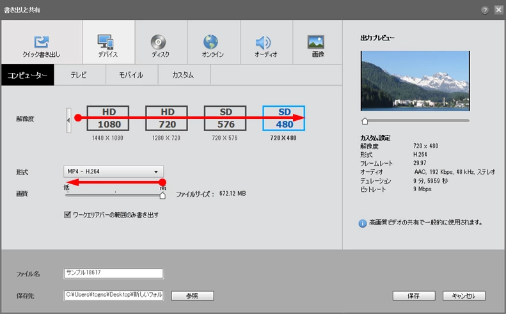Click the 出力プレビュー mountain thumbnail
The image size is (506, 314).
coord(415,81)
